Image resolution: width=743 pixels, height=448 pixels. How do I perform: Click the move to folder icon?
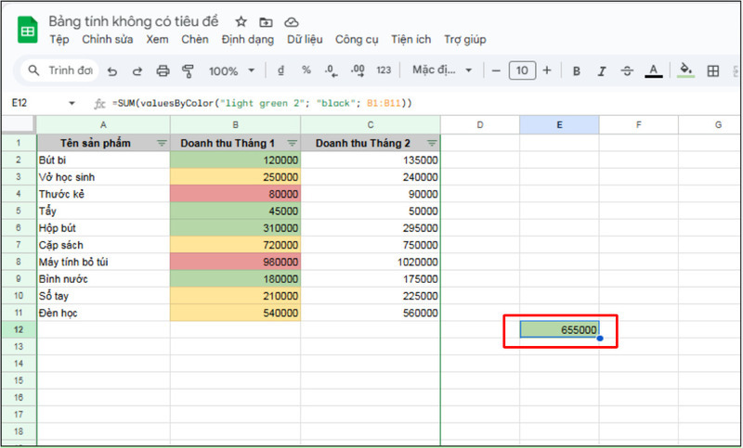(267, 21)
